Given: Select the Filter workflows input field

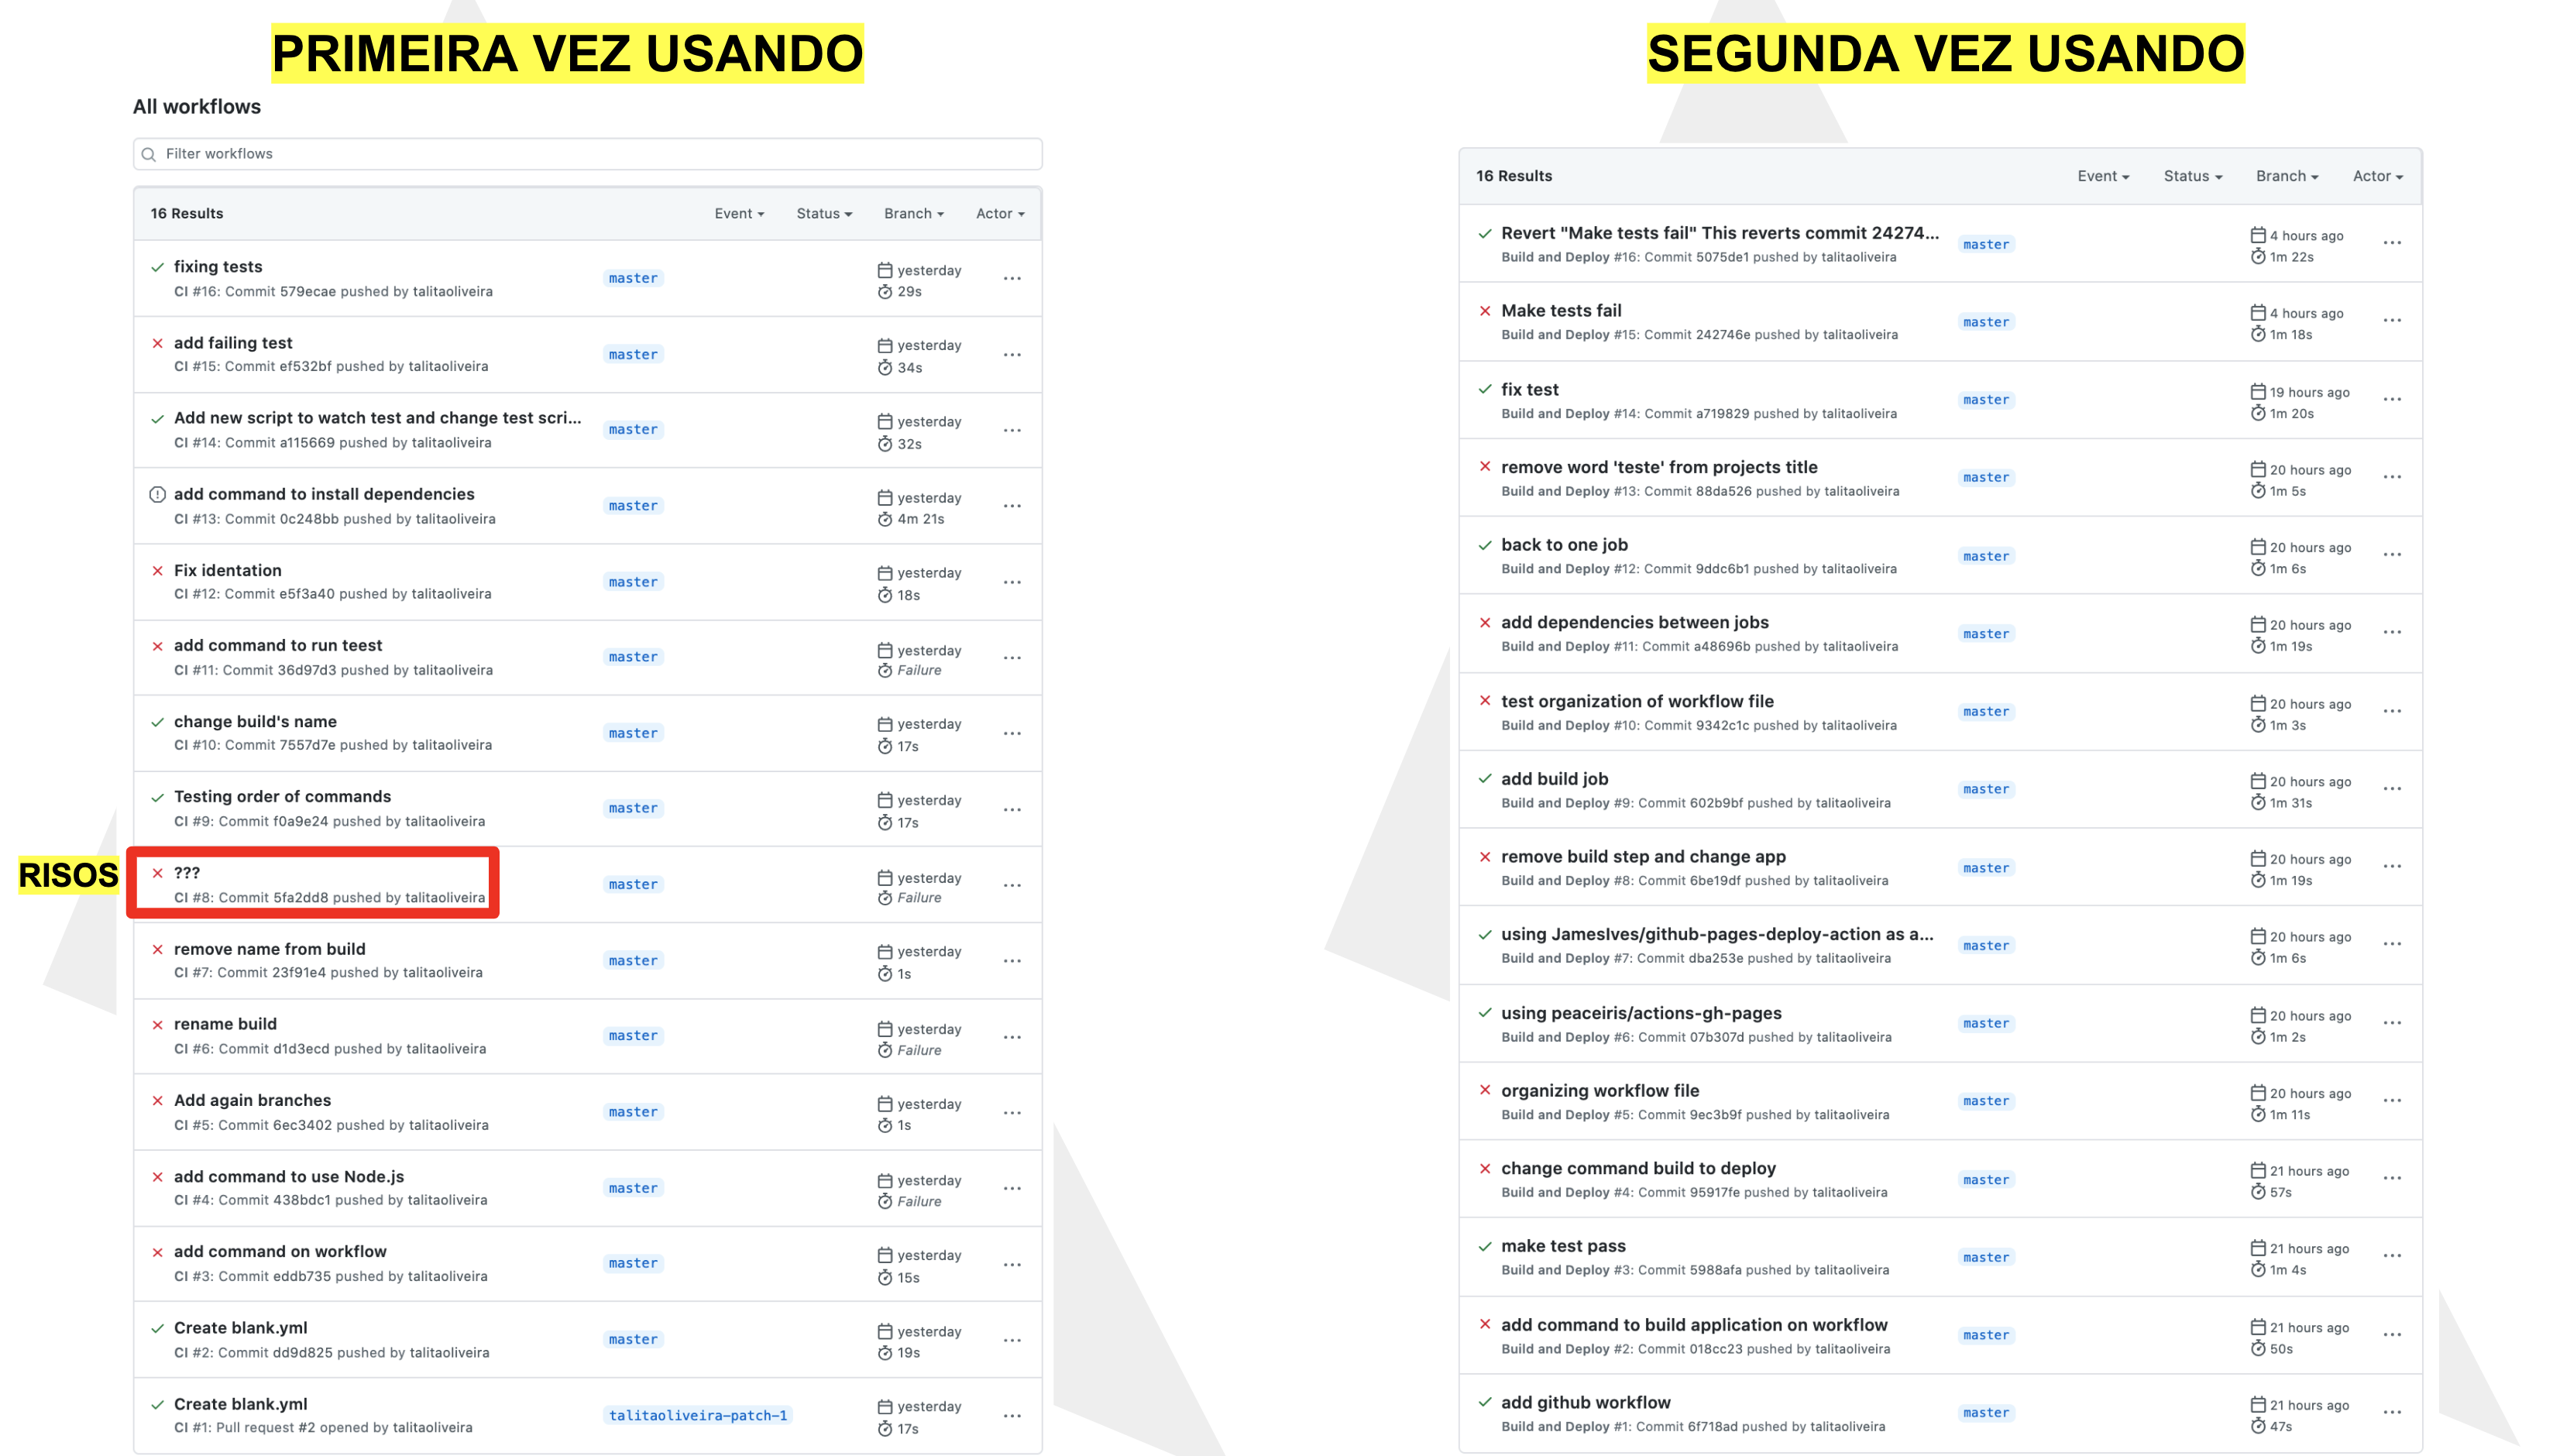Looking at the screenshot, I should [x=589, y=153].
